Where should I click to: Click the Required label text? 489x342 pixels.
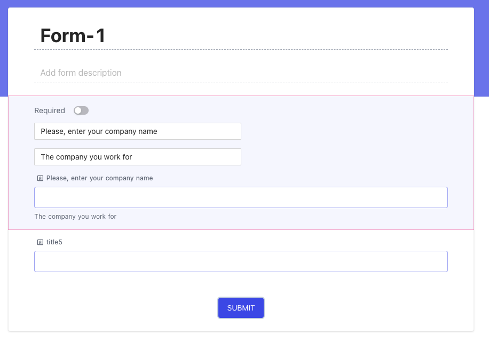point(49,110)
